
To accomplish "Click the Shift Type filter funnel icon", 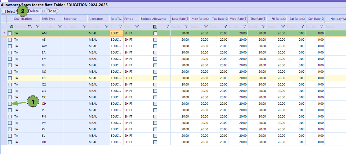I will pyautogui.click(x=60, y=27).
